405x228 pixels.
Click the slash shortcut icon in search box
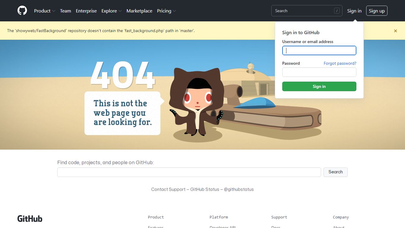(x=337, y=11)
